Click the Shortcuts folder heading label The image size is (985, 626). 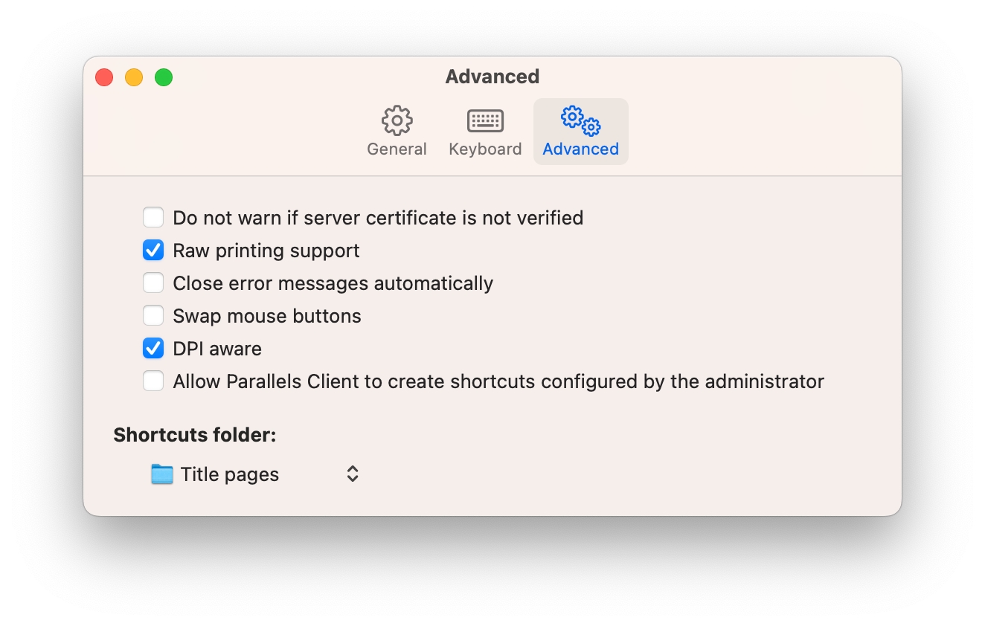click(x=194, y=435)
